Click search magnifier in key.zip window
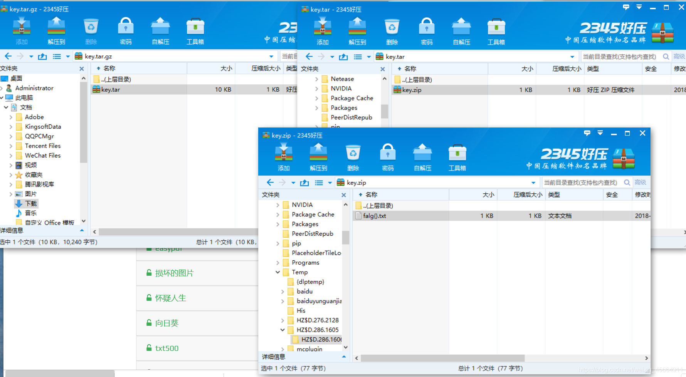686x377 pixels. click(627, 183)
